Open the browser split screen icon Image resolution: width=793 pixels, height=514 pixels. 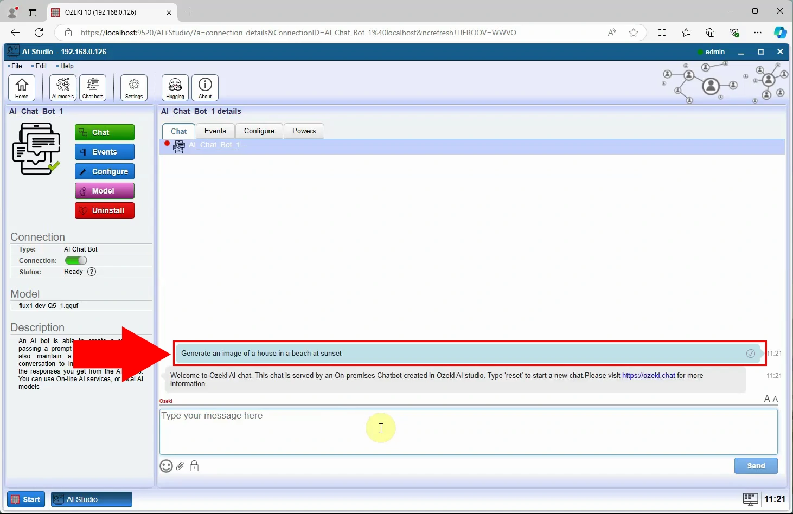tap(662, 33)
